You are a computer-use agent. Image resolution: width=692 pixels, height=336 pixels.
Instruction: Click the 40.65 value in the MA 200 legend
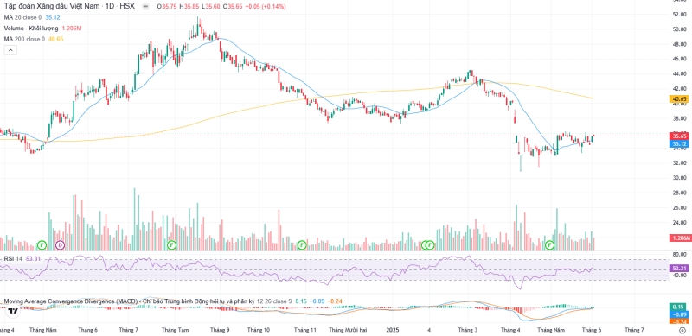[x=55, y=39]
